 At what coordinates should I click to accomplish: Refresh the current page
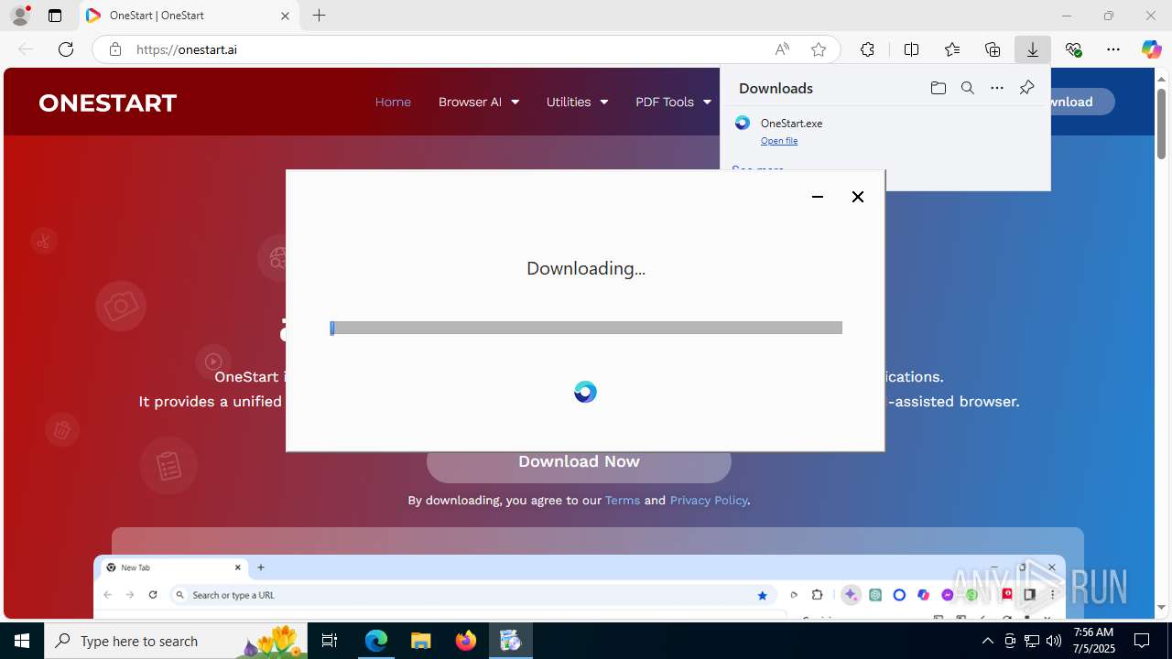66,49
